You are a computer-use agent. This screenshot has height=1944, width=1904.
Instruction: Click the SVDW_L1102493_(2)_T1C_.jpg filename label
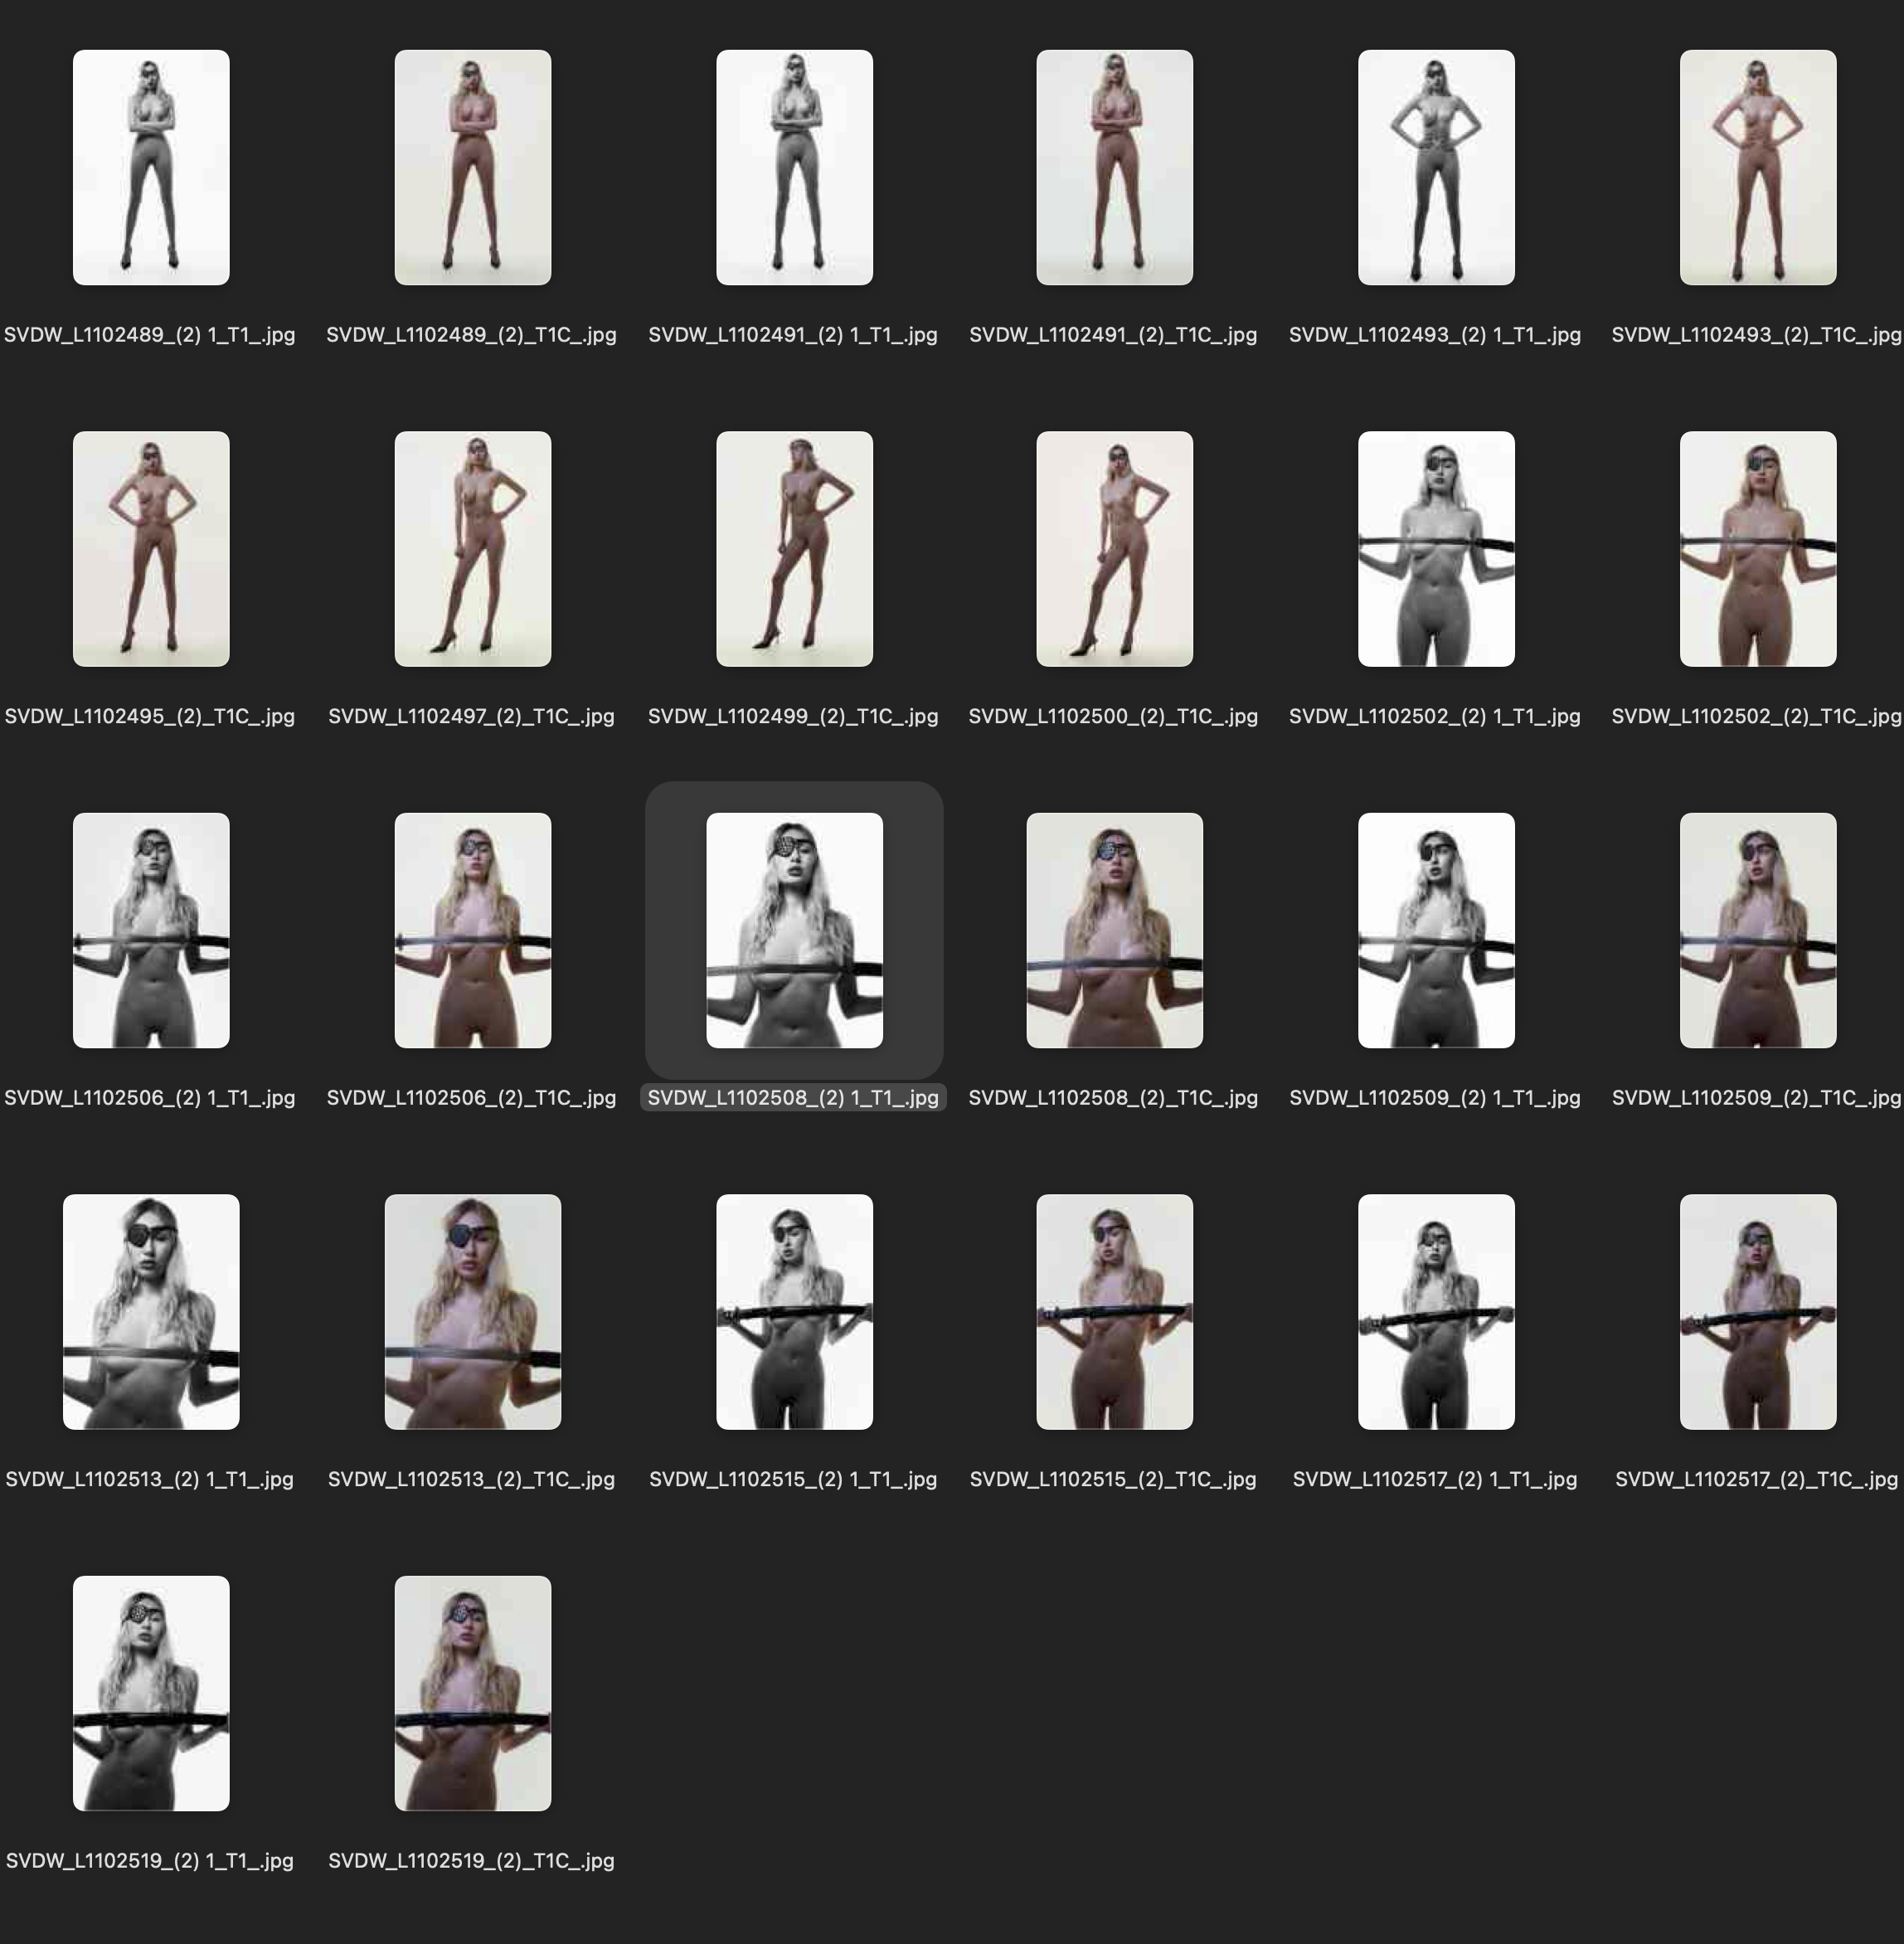[1756, 335]
